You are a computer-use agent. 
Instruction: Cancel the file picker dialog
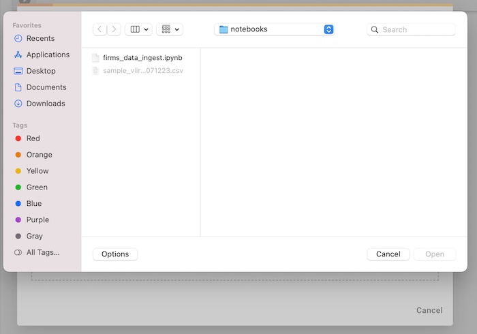point(388,254)
